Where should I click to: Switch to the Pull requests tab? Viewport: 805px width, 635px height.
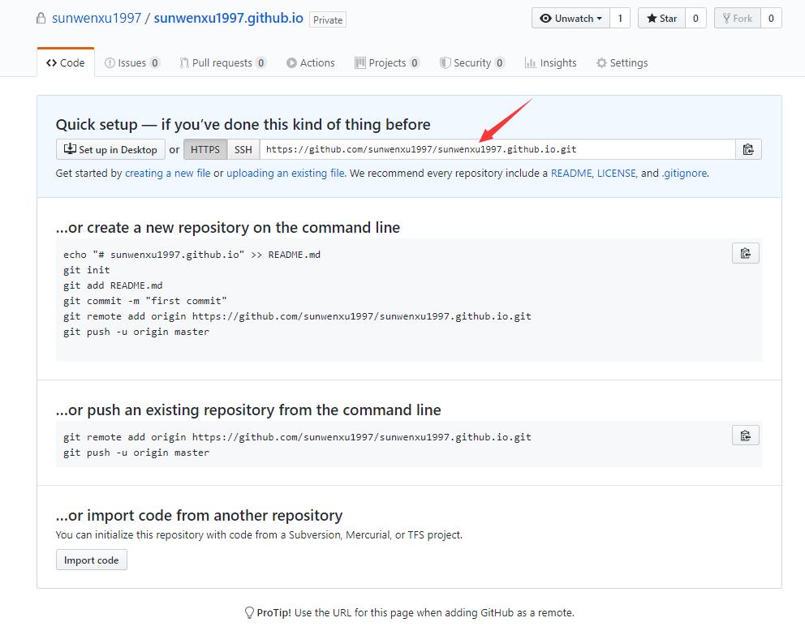pos(222,62)
